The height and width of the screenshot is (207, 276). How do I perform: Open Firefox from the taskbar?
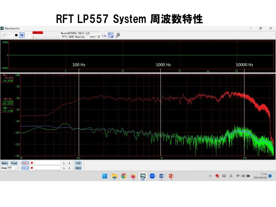click(x=133, y=176)
